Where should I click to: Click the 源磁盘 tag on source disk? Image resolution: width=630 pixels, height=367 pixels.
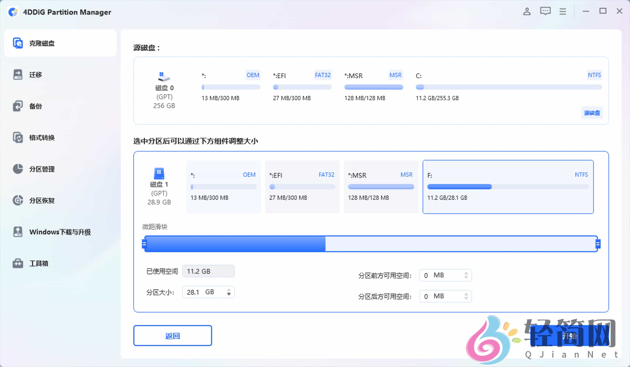tap(592, 113)
